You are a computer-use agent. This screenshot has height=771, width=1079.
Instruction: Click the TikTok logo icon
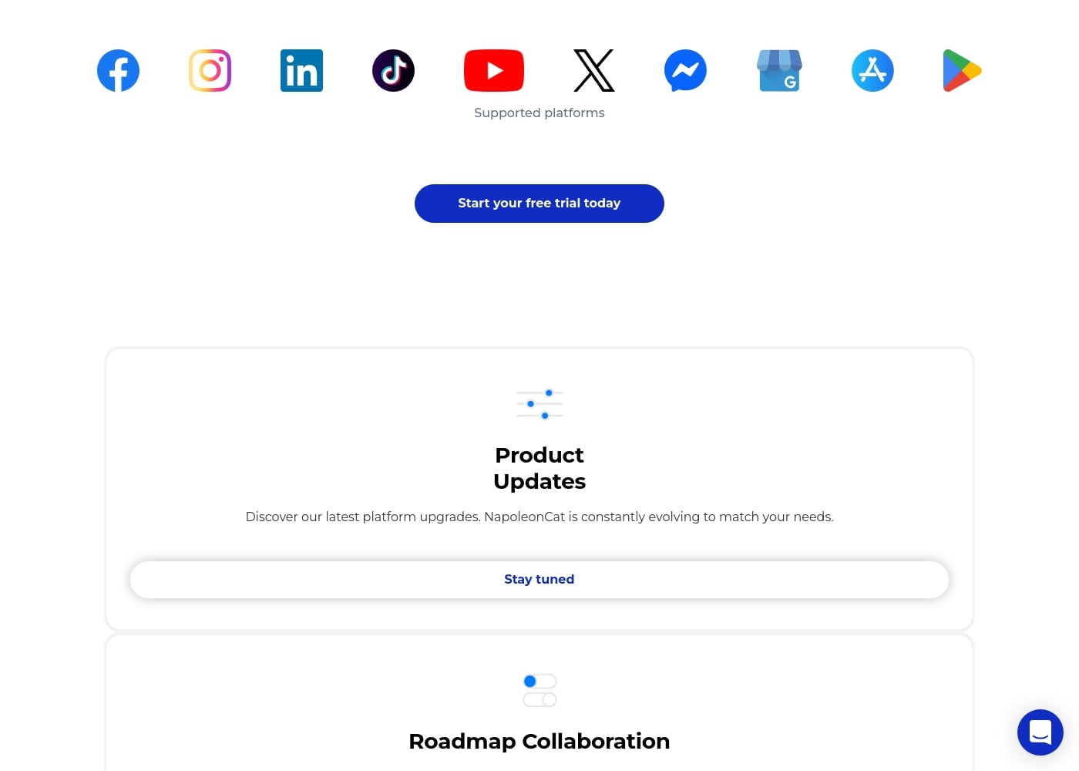[393, 70]
